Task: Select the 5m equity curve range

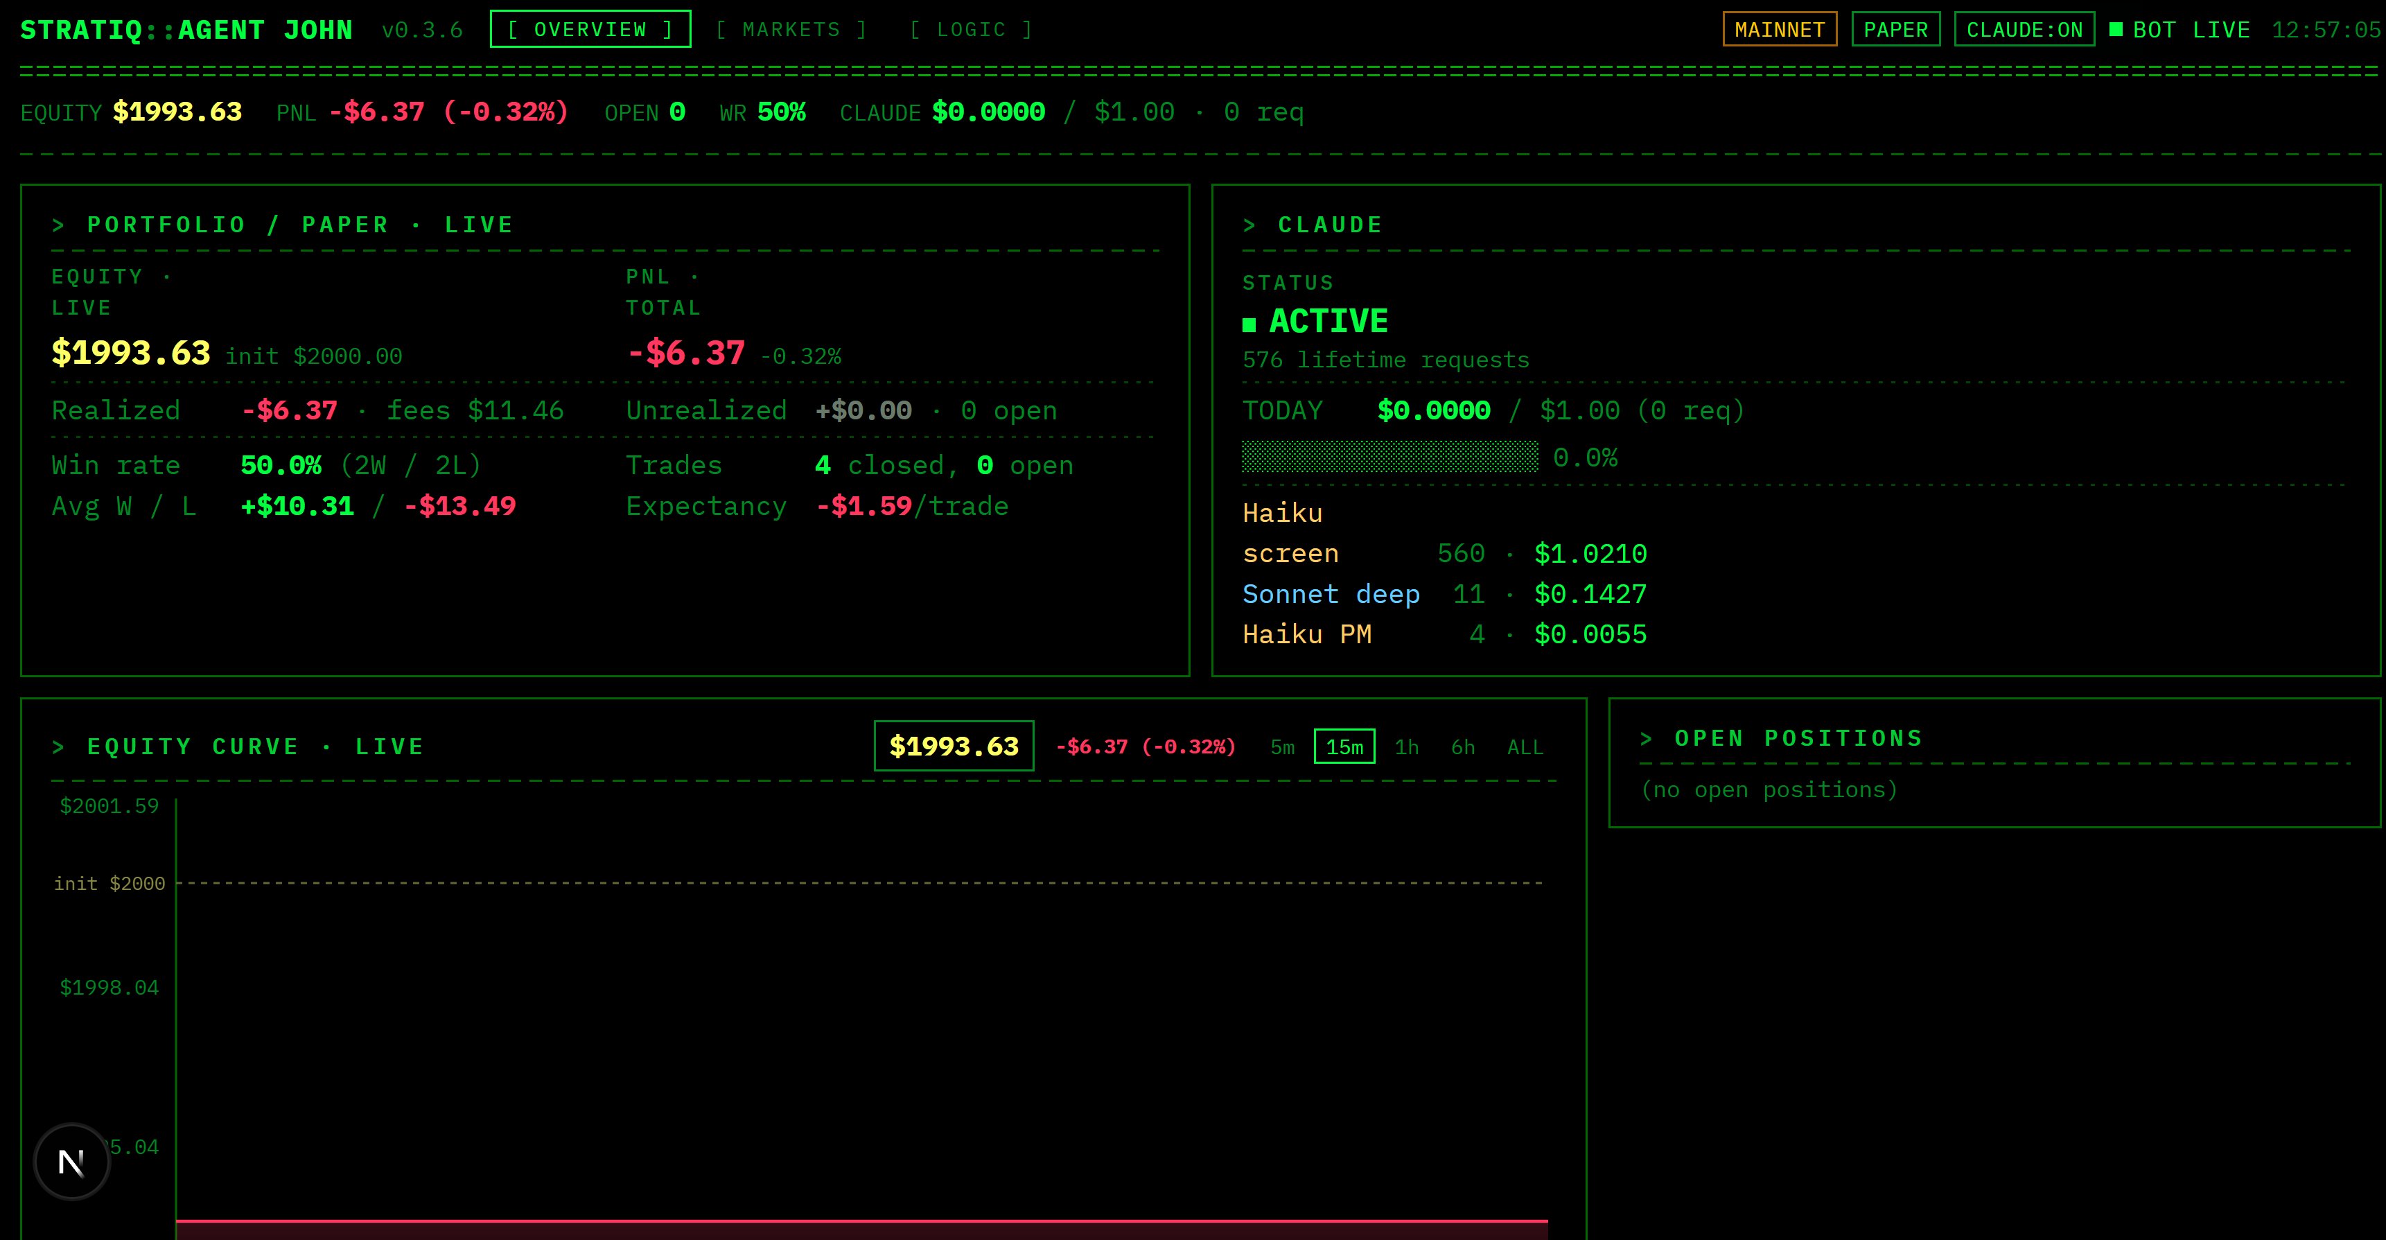Action: pyautogui.click(x=1282, y=747)
